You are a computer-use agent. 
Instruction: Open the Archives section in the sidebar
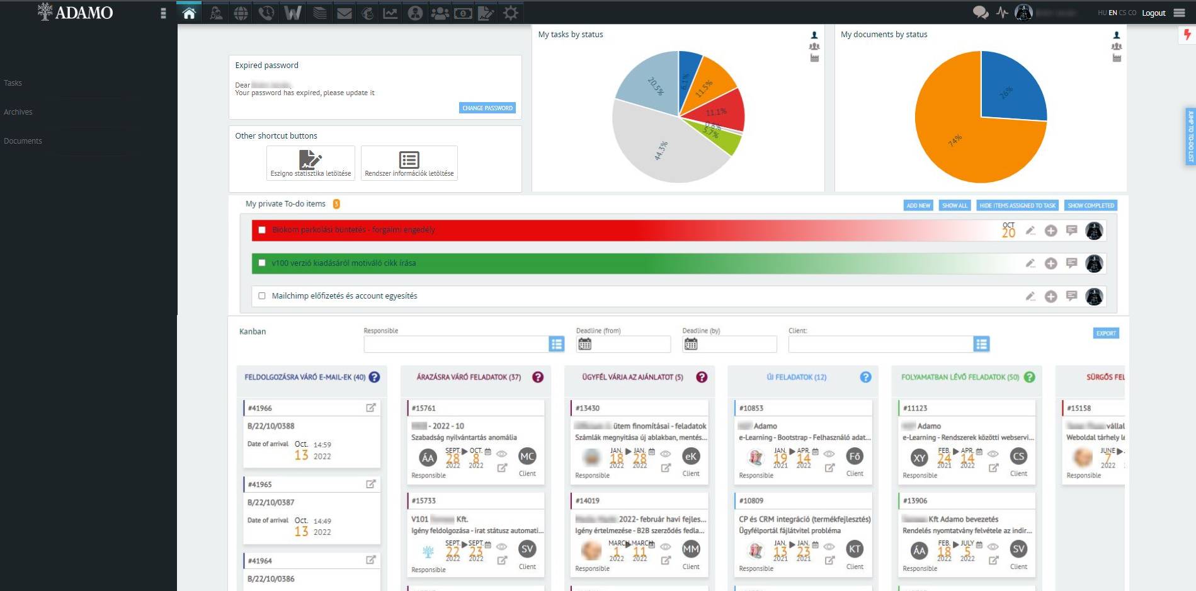point(18,112)
